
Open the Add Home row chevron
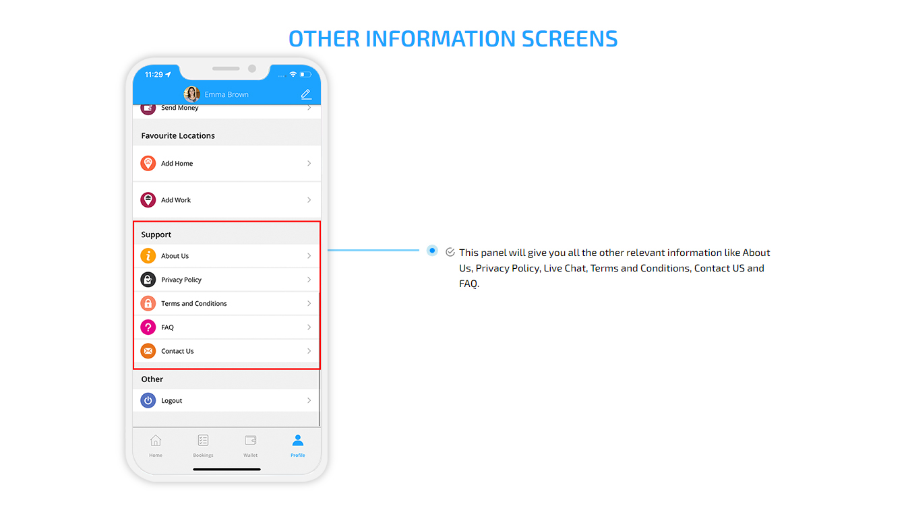(x=309, y=163)
